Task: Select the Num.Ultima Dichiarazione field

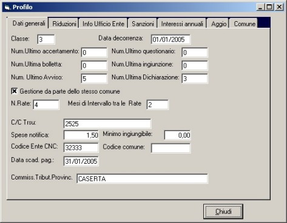Action: [194, 79]
